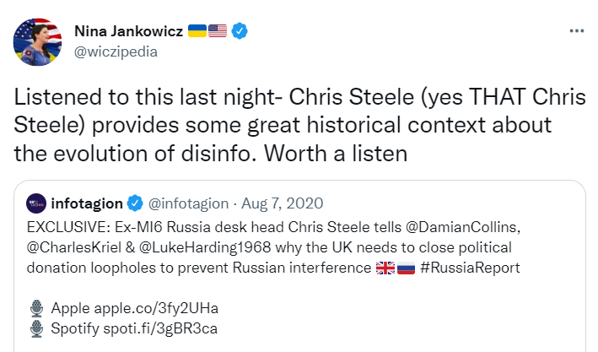Viewport: 598px width, 352px height.
Task: Open the Spotify spoti.fi/3gBR3ca link
Action: click(x=141, y=328)
